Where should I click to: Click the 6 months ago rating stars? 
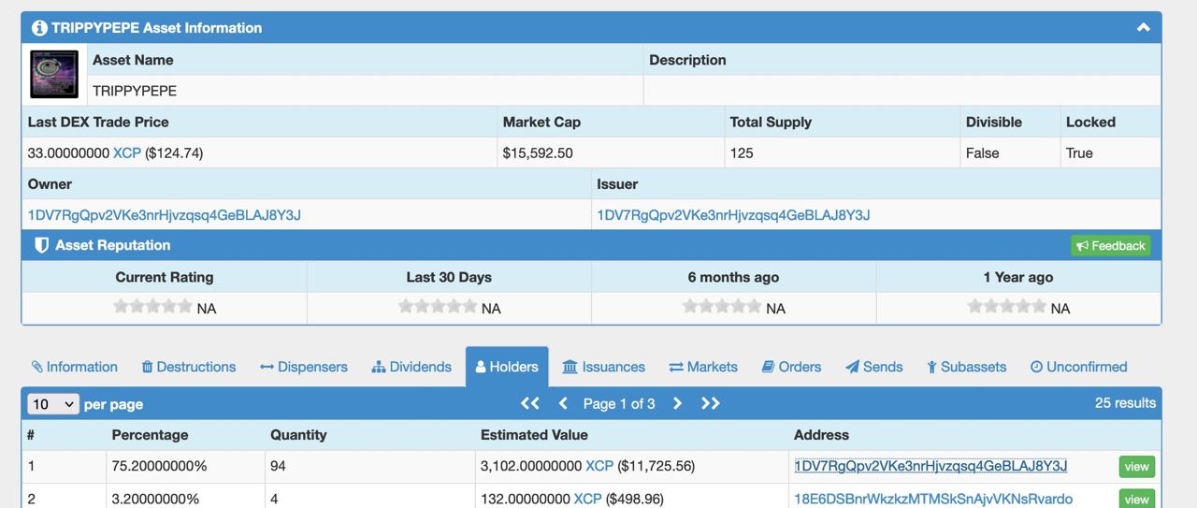point(722,306)
